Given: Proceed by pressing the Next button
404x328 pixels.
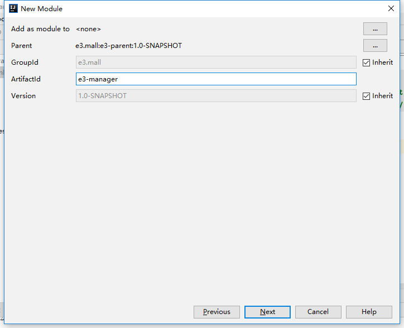Looking at the screenshot, I should 267,312.
